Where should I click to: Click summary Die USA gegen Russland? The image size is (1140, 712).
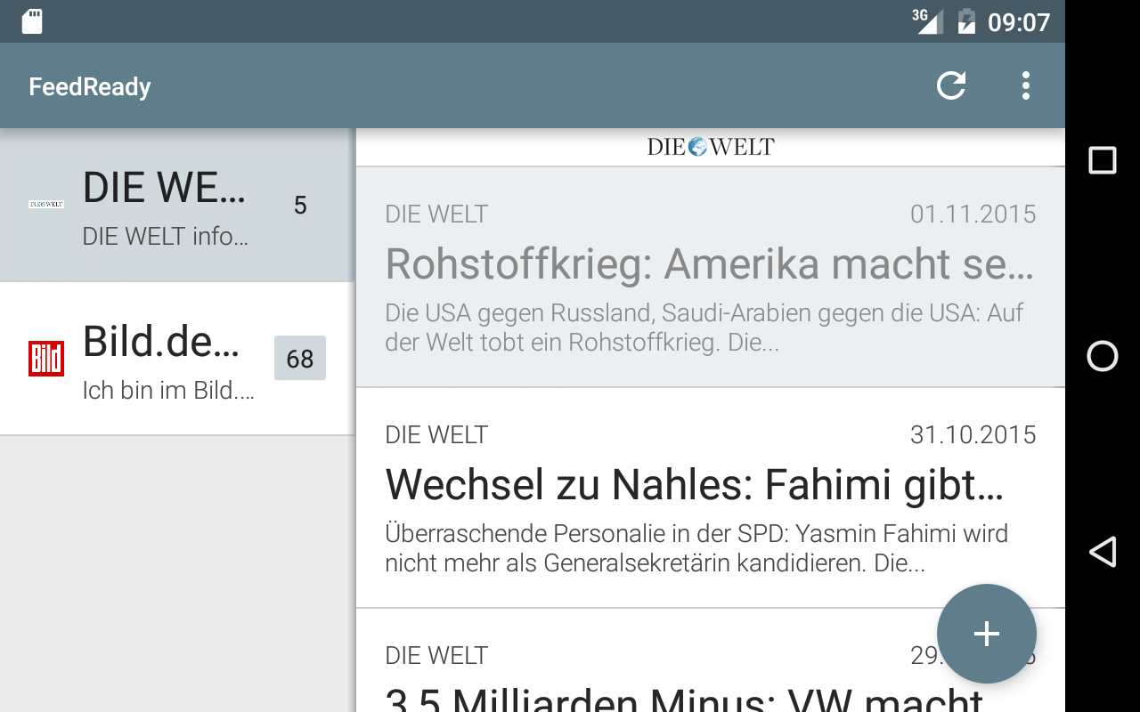704,327
